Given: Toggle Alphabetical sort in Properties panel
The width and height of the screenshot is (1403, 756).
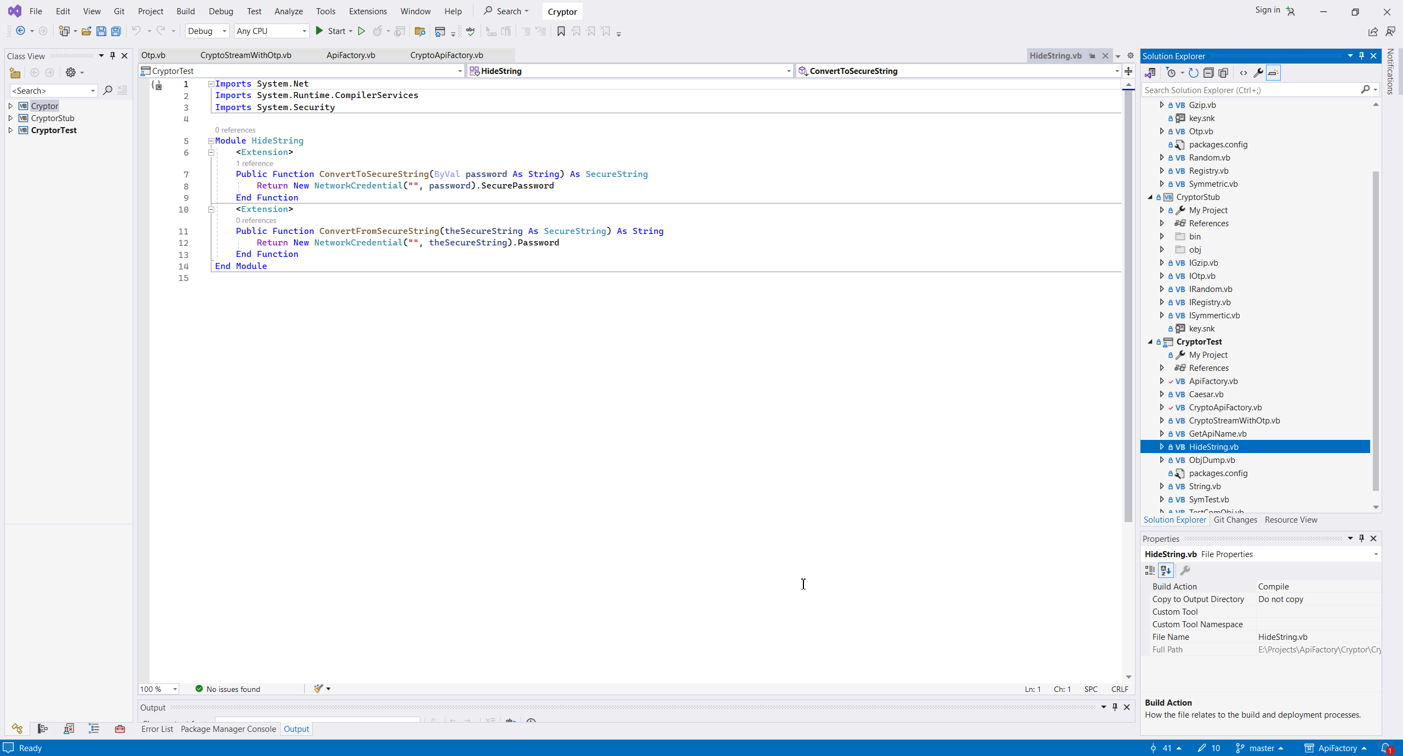Looking at the screenshot, I should pyautogui.click(x=1166, y=570).
